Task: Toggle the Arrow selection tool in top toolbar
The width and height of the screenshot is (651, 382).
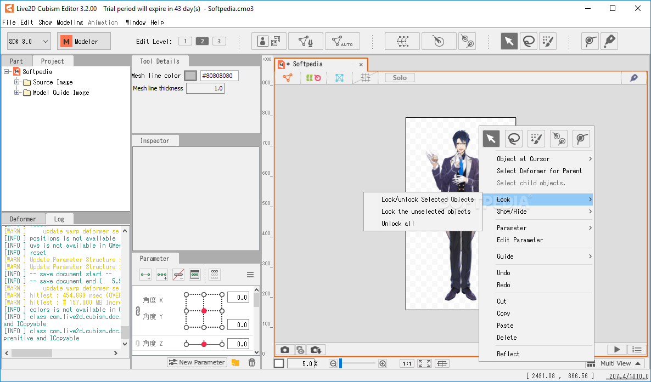Action: click(509, 41)
